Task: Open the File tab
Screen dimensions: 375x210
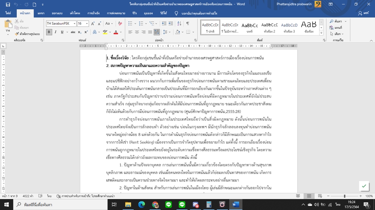Action: point(8,13)
